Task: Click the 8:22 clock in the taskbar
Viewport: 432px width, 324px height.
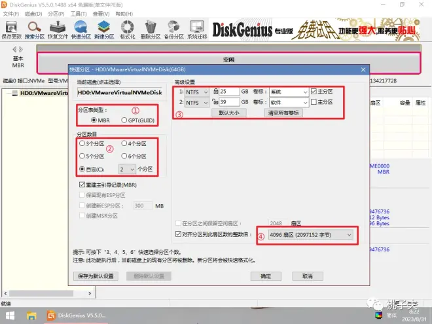Action: (x=414, y=312)
